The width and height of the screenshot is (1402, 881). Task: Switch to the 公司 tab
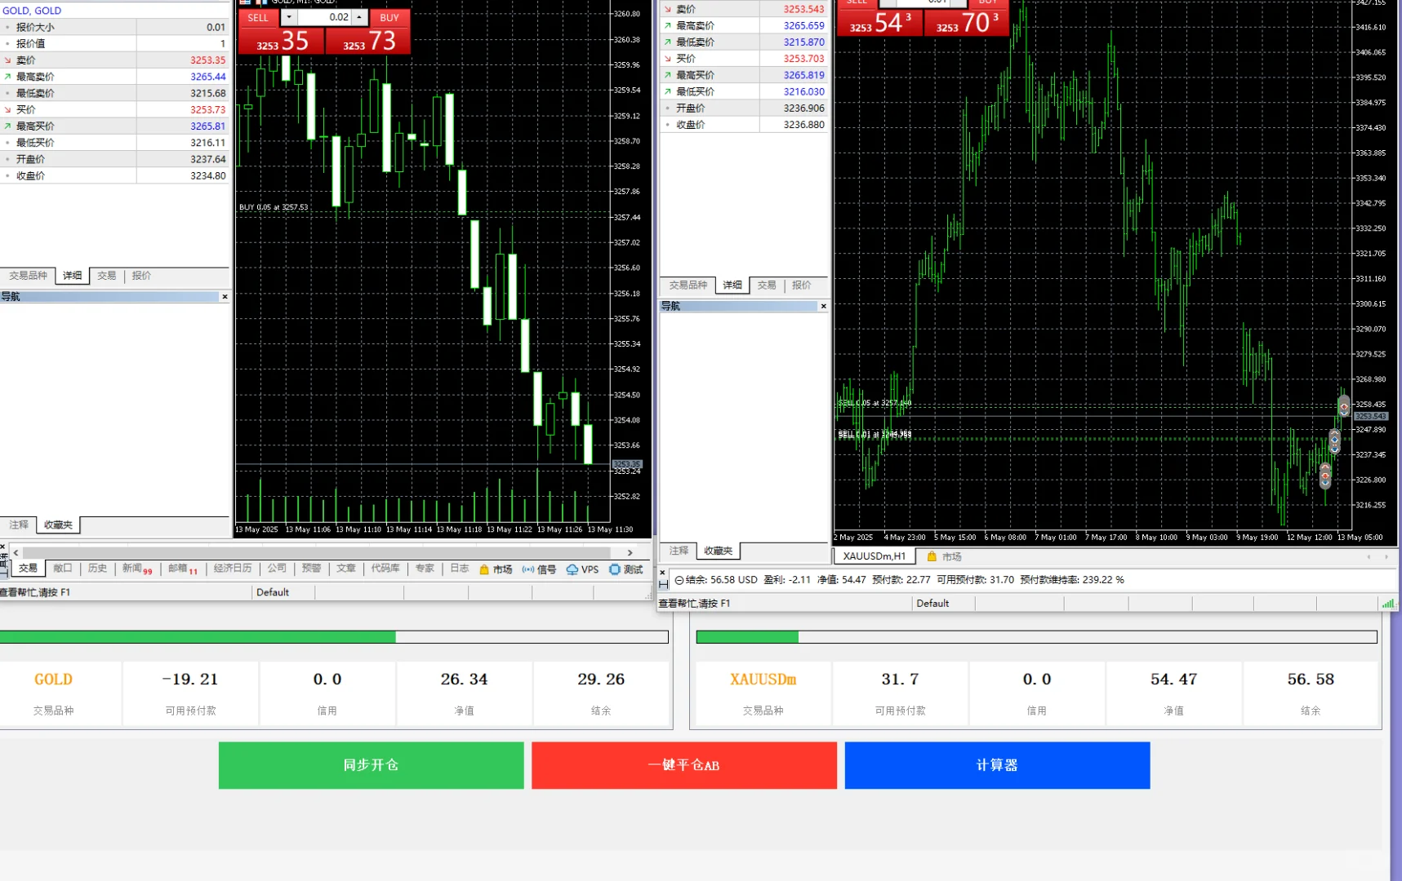click(x=277, y=569)
